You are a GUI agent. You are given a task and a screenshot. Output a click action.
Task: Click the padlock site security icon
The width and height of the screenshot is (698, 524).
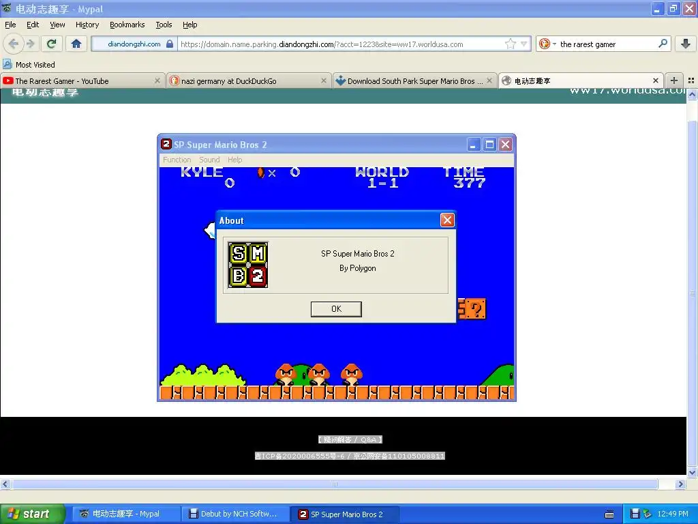(x=170, y=44)
